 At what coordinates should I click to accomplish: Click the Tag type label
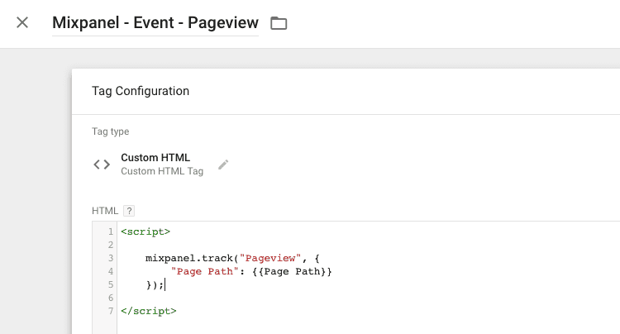tap(110, 131)
